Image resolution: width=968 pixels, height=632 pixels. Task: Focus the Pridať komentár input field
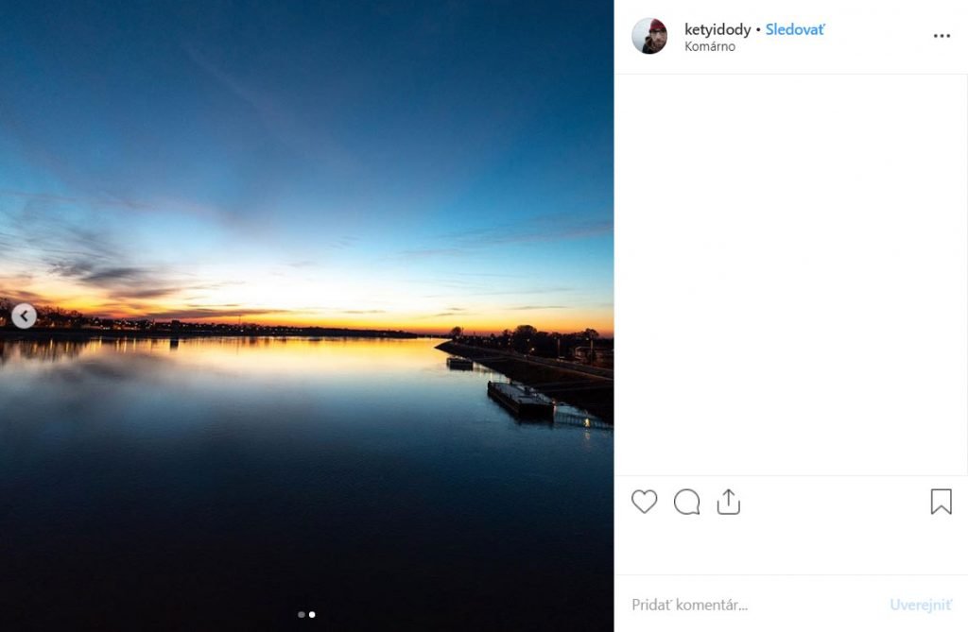point(747,605)
